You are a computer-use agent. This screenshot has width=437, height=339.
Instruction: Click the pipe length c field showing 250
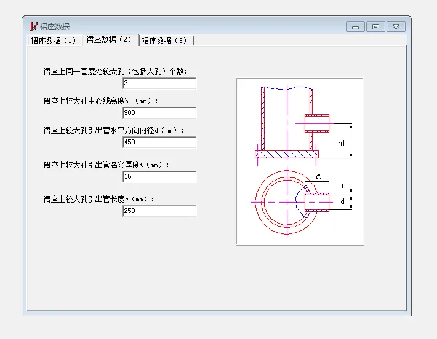click(x=159, y=211)
